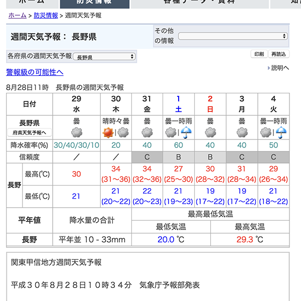301x301 pixels.
Task: Click the cloud icon for Saturday the 1st
Action: click(171, 132)
